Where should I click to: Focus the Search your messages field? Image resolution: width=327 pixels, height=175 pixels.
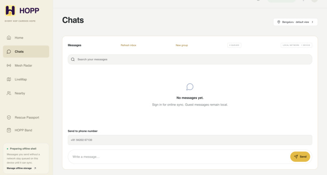[190, 59]
